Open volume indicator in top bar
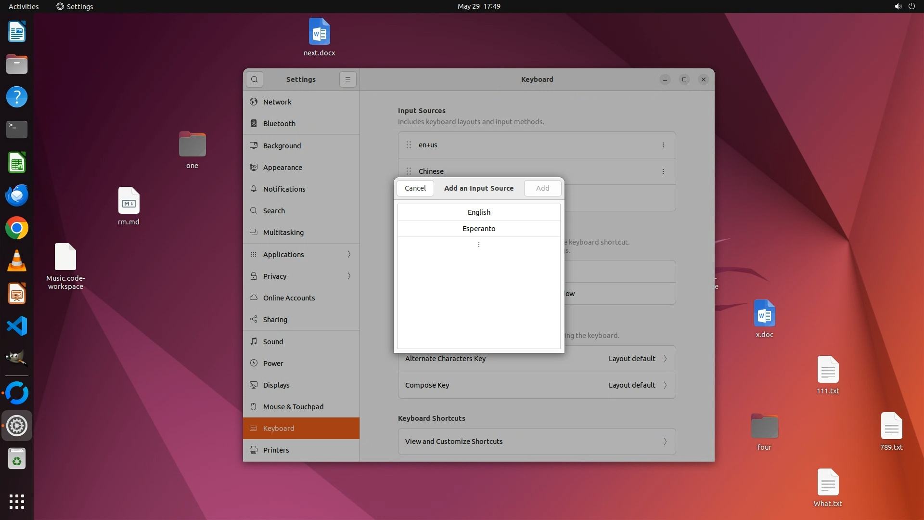 [x=898, y=6]
